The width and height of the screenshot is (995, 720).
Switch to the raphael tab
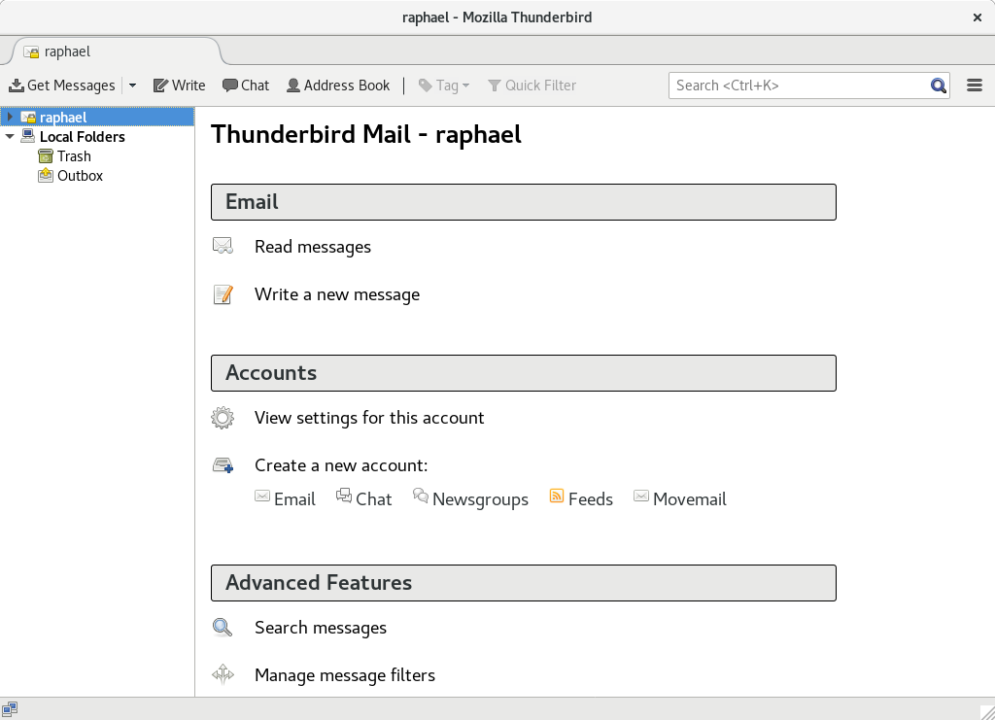click(x=116, y=51)
